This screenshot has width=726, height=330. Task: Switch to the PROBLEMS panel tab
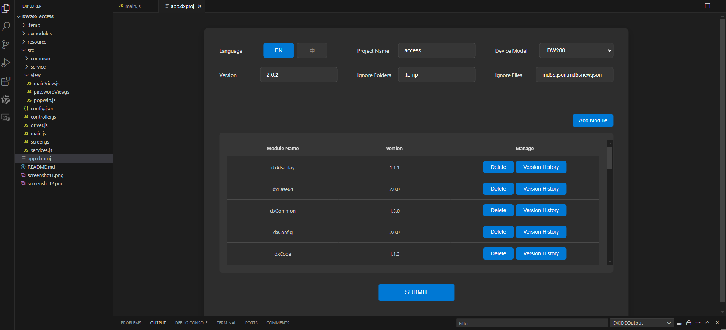(x=131, y=323)
